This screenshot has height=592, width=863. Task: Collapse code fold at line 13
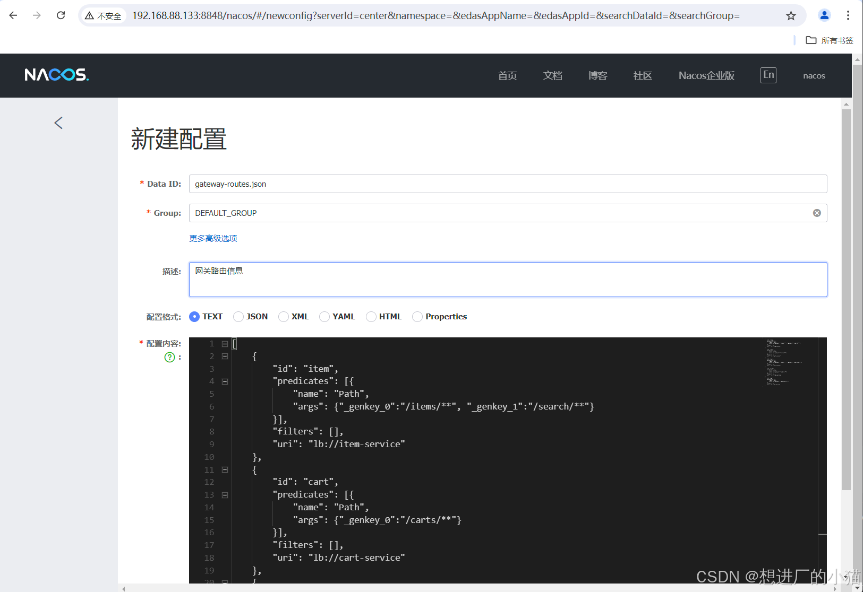[225, 495]
